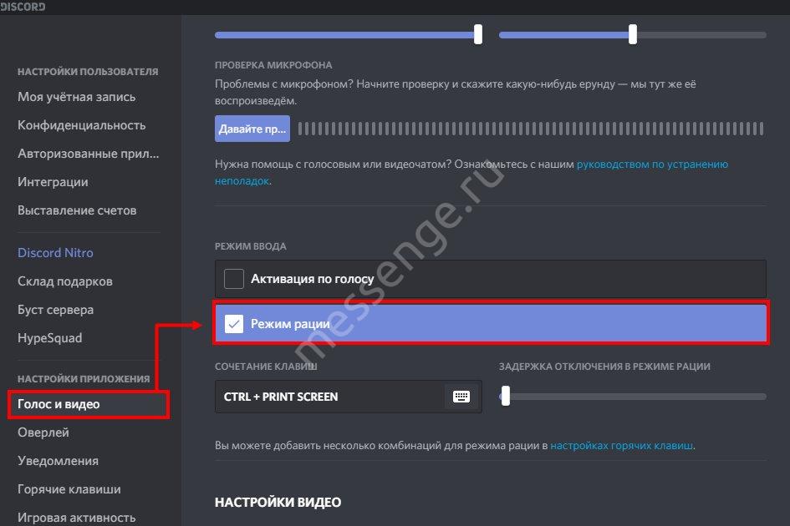Open the руководством по устранению неполадок link

tap(652, 164)
